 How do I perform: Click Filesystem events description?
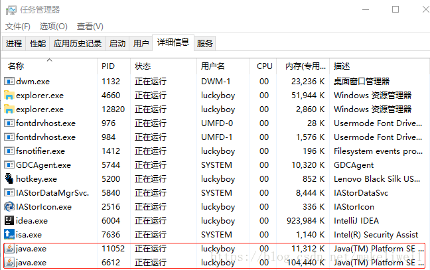pos(378,151)
